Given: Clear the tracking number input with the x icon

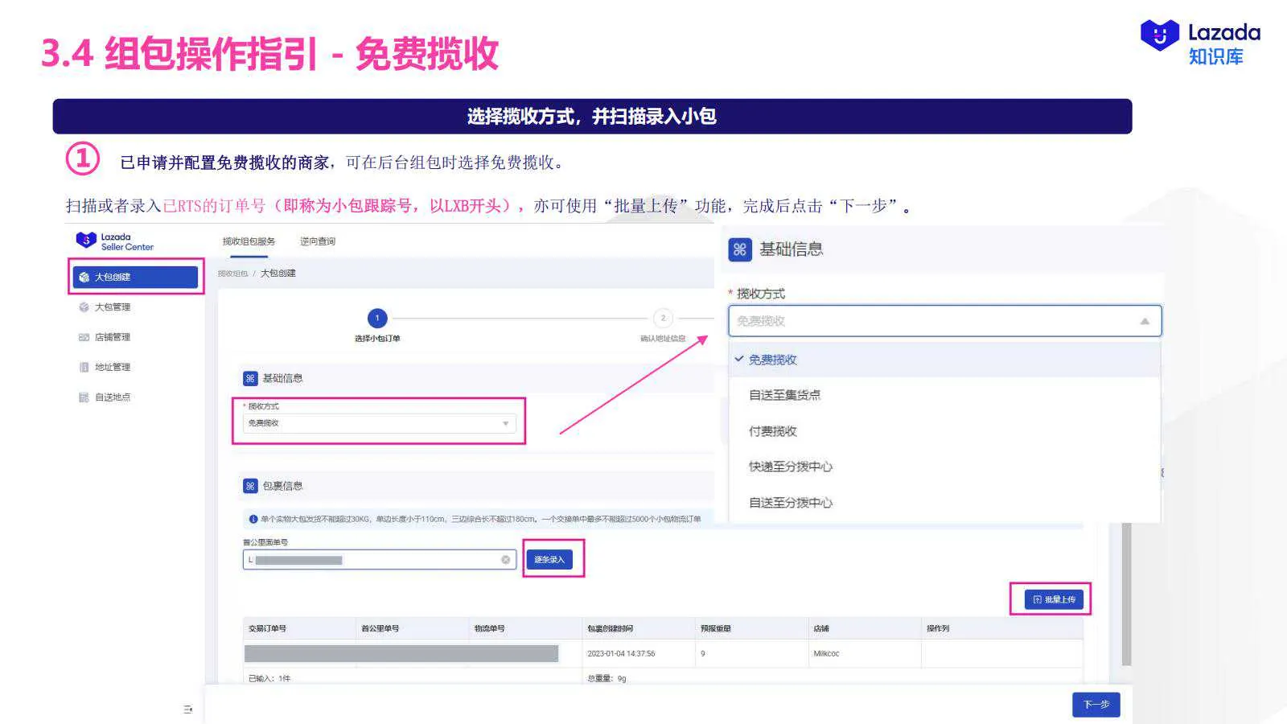Looking at the screenshot, I should point(505,559).
